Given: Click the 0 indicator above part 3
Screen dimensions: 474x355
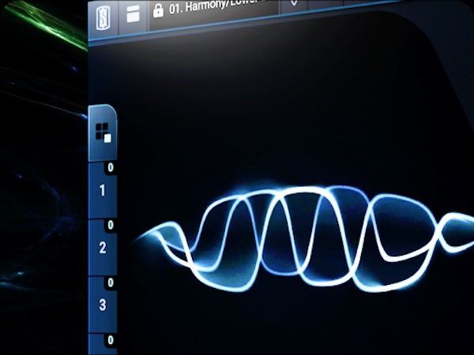Looking at the screenshot, I should tap(110, 282).
